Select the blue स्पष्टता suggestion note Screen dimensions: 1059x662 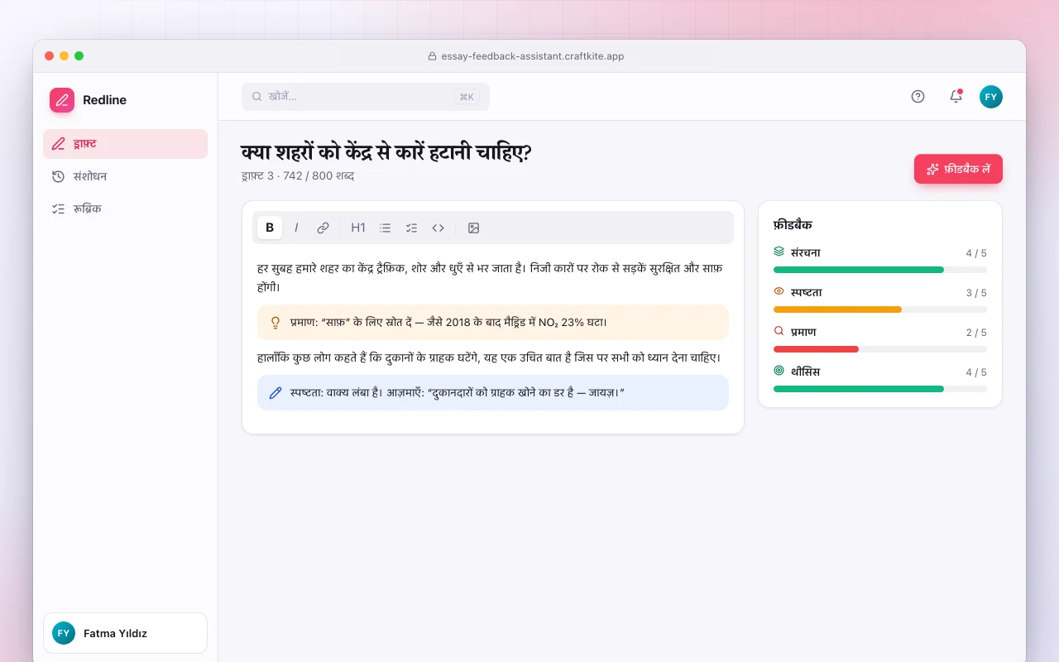pos(493,392)
